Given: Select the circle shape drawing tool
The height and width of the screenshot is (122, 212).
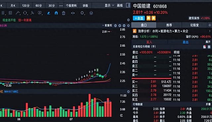Looking at the screenshot, I should click(25, 13).
